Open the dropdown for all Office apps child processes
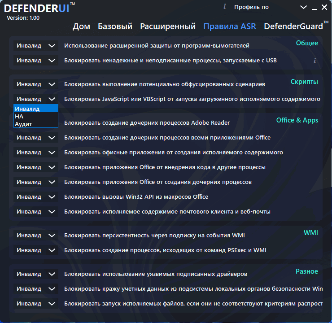Image resolution: width=332 pixels, height=323 pixels. pos(36,138)
